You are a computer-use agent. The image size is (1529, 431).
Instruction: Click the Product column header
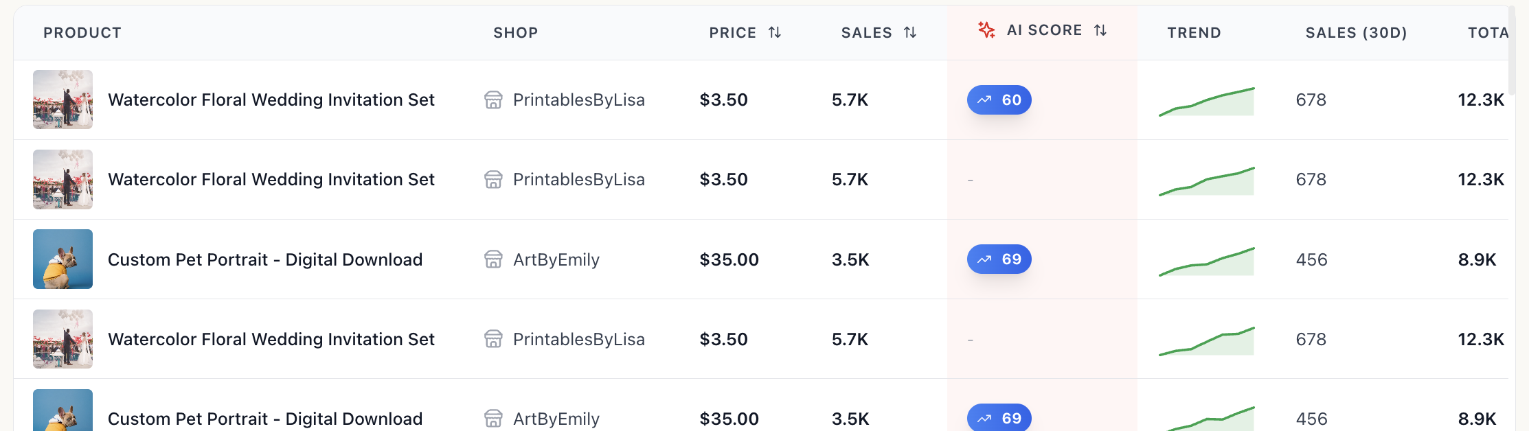[82, 33]
